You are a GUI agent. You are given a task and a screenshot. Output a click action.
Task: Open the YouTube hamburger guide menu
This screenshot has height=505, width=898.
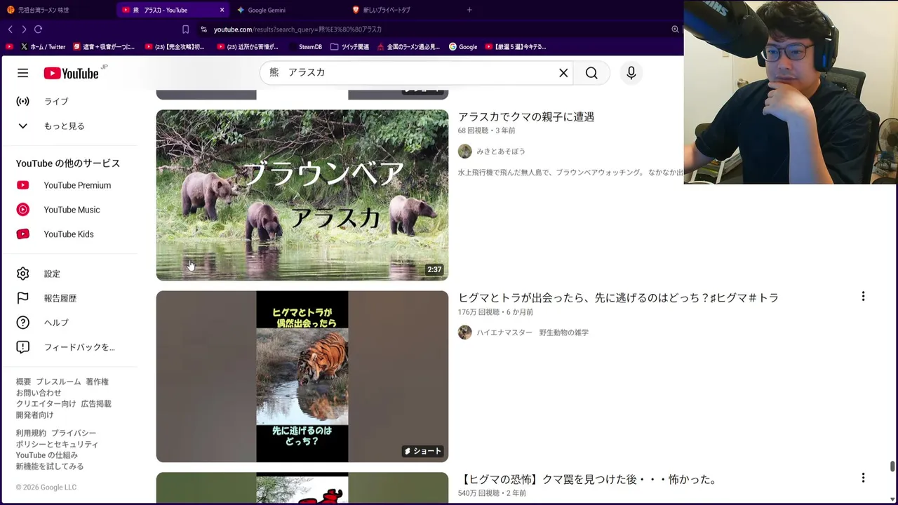click(23, 73)
